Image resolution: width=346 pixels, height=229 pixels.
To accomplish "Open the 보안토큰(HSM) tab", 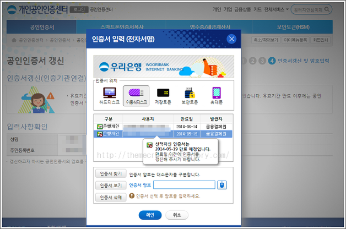I will coord(293,27).
